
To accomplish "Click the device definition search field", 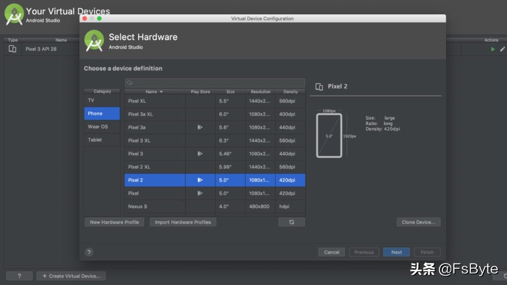I will pos(215,83).
